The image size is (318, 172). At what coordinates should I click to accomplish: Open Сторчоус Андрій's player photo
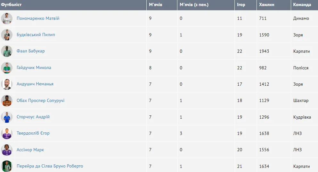pos(6,117)
